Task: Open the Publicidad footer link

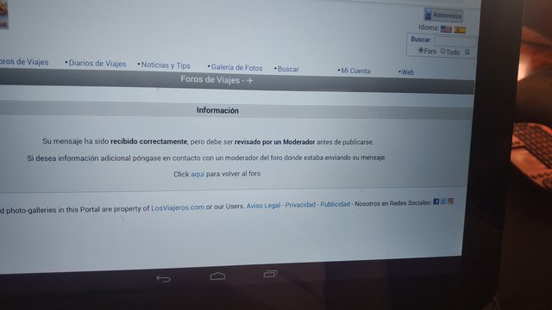Action: [336, 204]
